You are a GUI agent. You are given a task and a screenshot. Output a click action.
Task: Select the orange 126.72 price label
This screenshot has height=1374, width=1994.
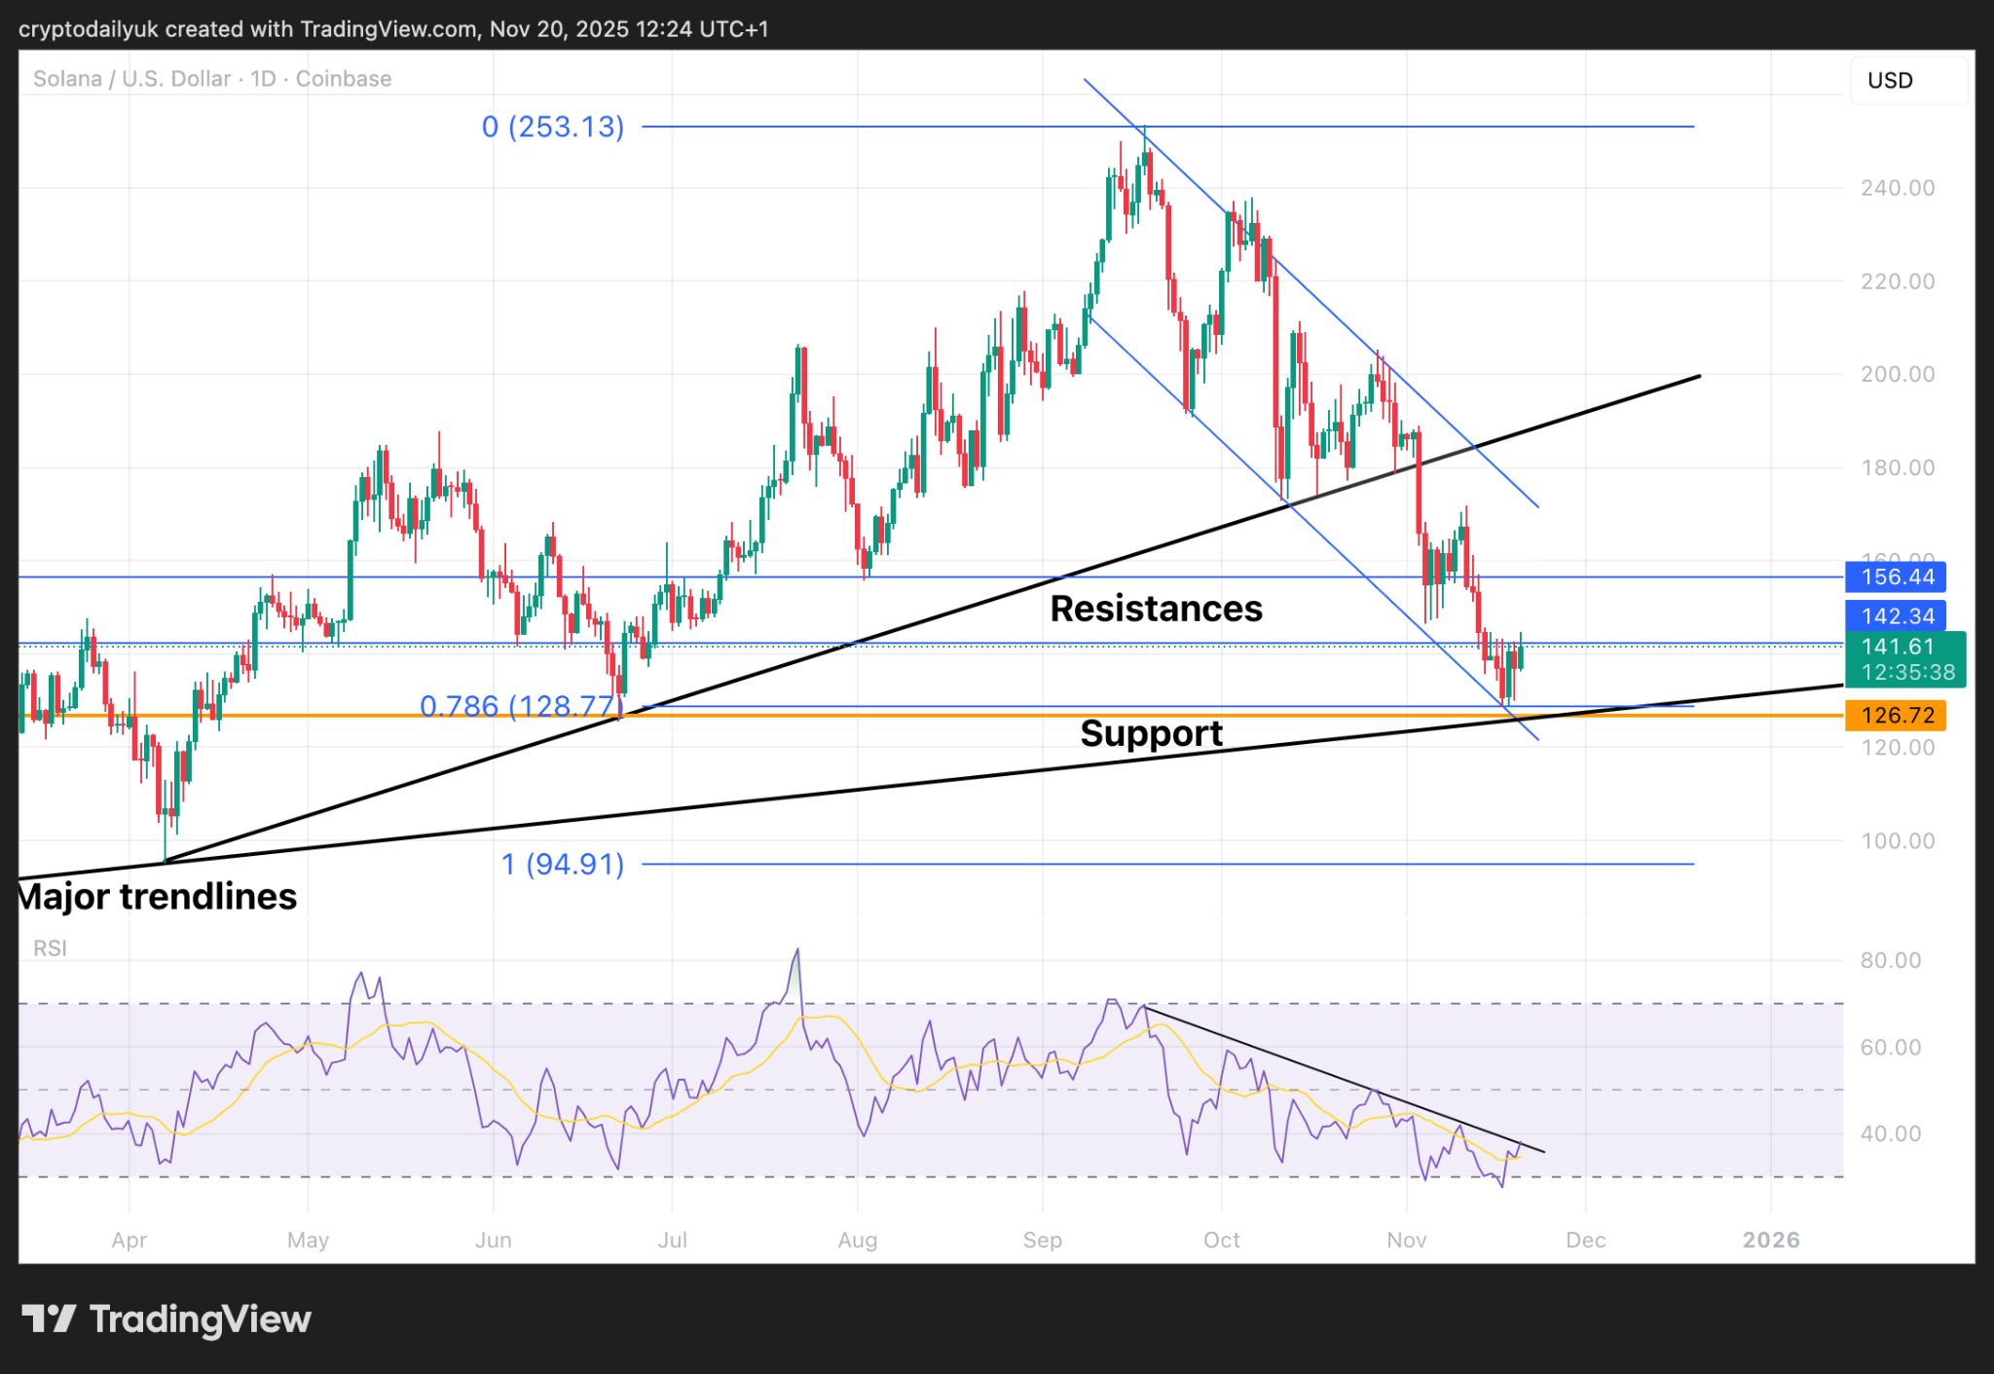click(x=1896, y=716)
